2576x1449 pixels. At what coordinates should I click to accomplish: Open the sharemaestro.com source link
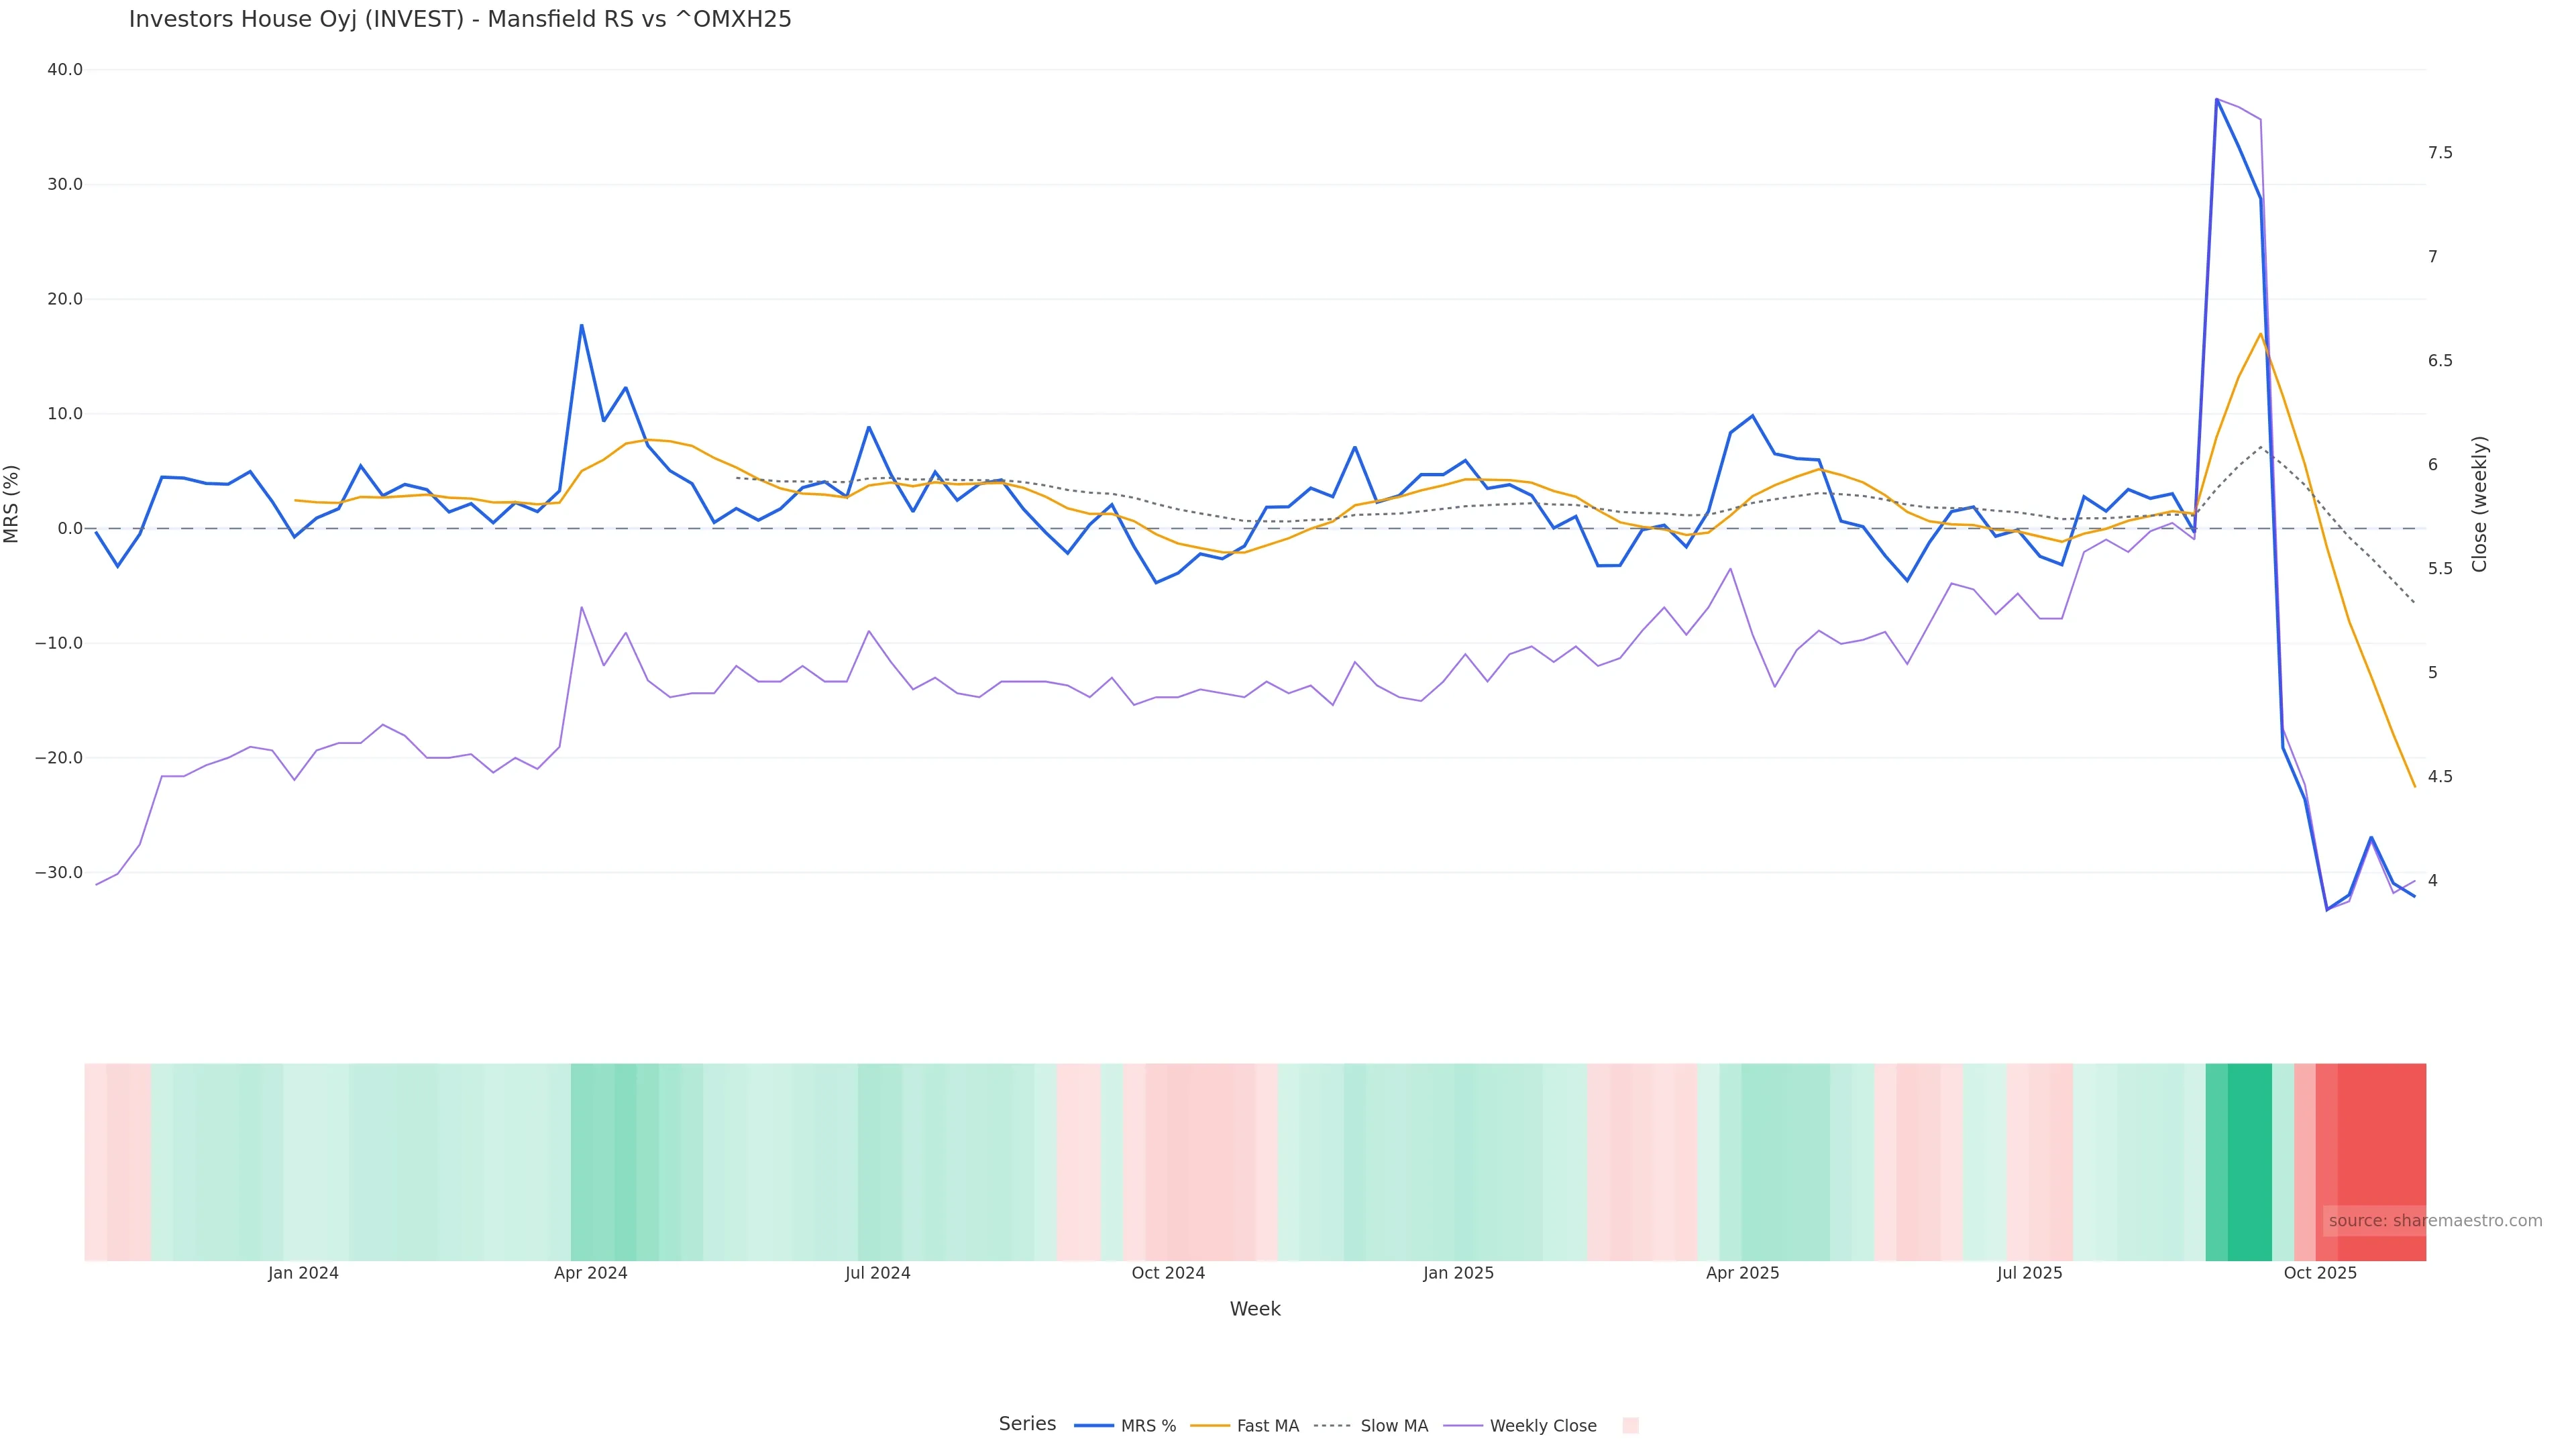click(2435, 1221)
